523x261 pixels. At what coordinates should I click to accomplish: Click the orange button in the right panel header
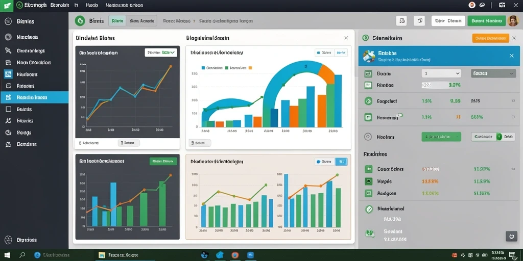pyautogui.click(x=490, y=38)
